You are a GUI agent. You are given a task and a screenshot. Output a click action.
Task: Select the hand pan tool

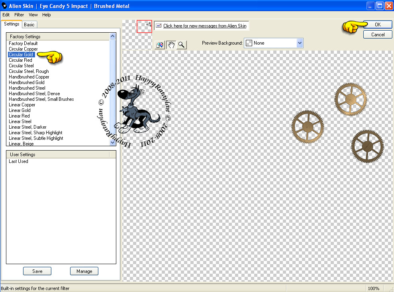tap(171, 45)
